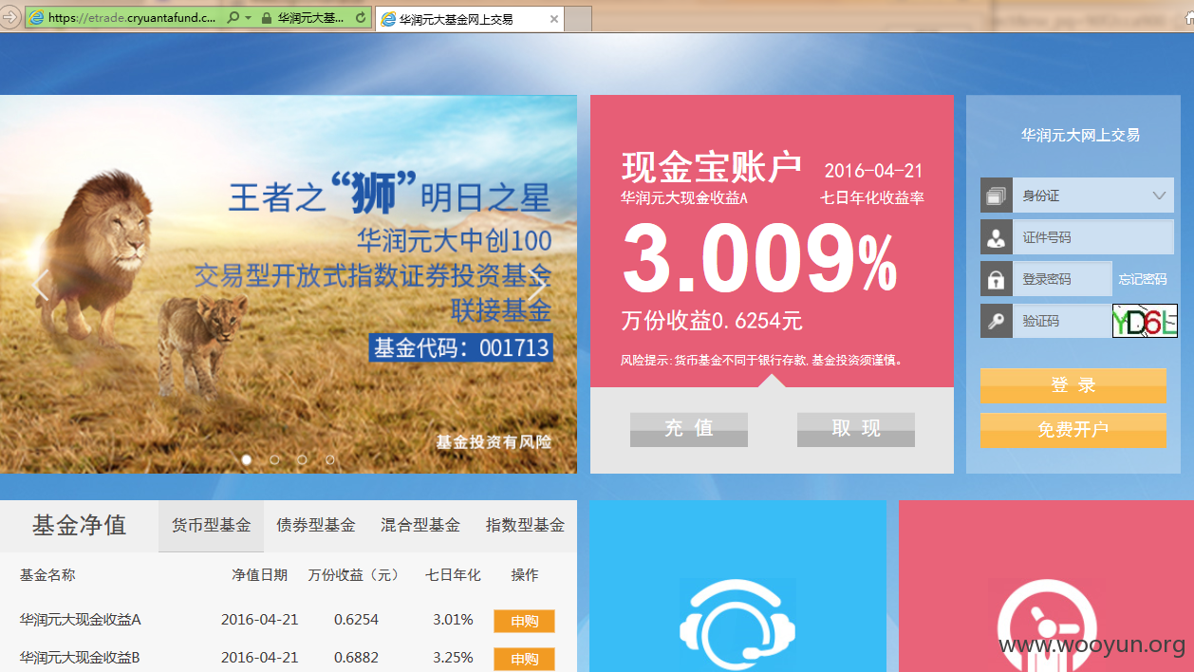
Task: Click the 基金净值 section title
Action: point(79,526)
